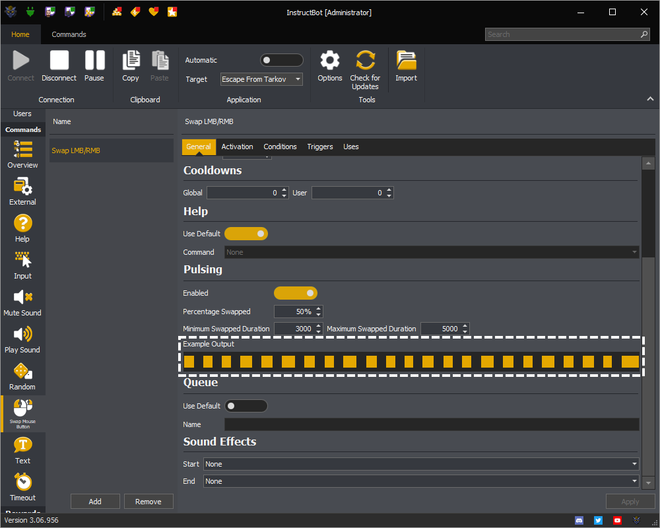Click the InstructBot mascot icon in status bar

pyautogui.click(x=636, y=521)
